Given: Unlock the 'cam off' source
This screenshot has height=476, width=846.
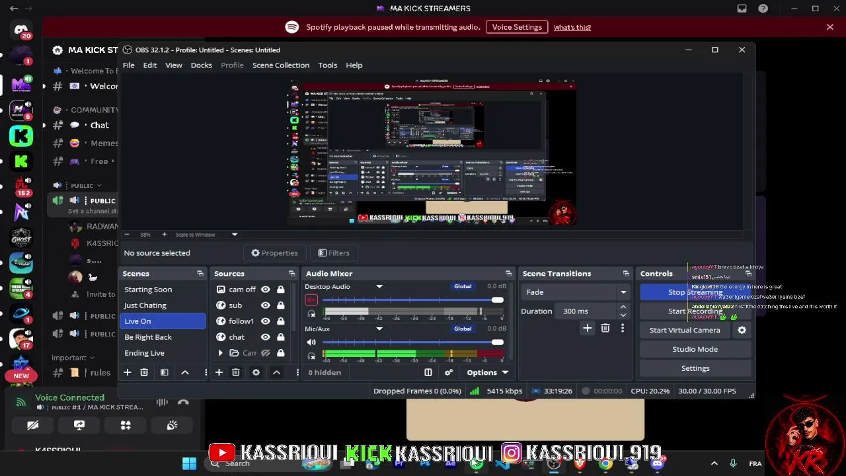Looking at the screenshot, I should pos(281,290).
